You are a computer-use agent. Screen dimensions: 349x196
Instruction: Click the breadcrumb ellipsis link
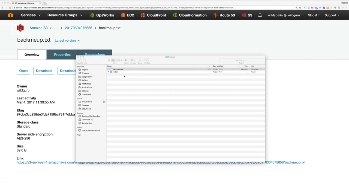(56, 28)
